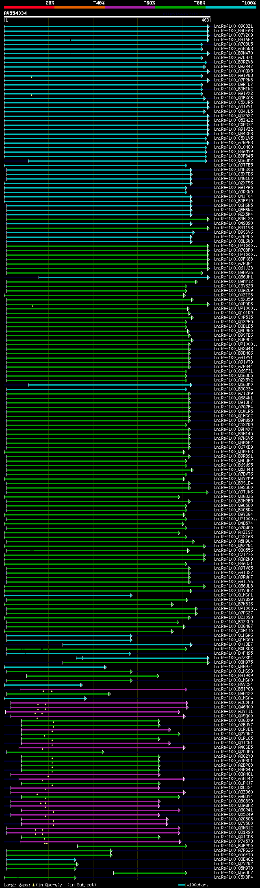The image size is (260, 888).
Task: Select the label UniRef100_Q9FXA8
Action: coord(233,98)
